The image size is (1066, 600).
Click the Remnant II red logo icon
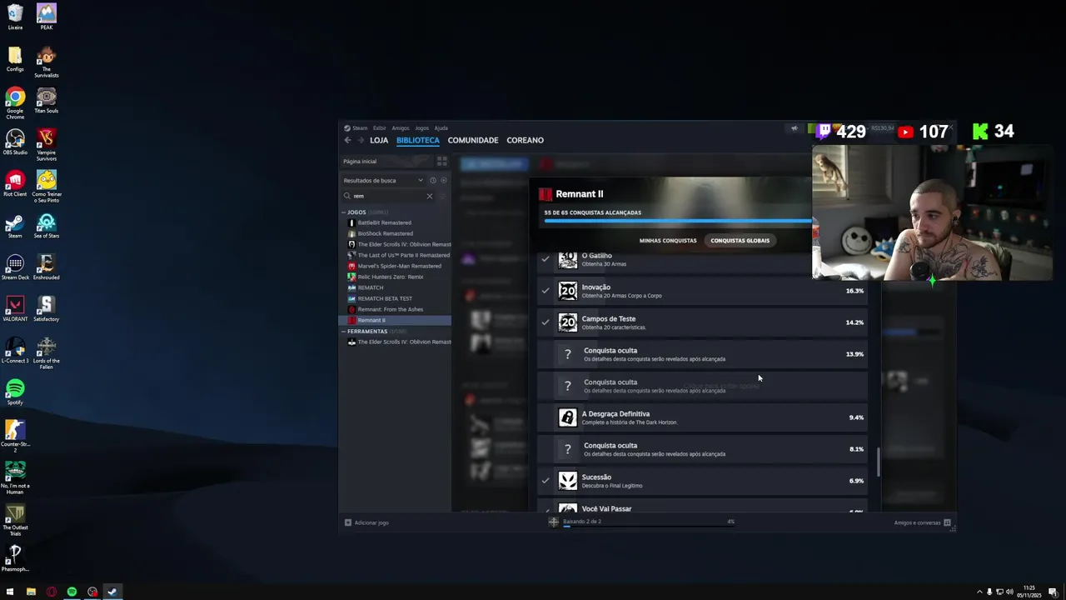pyautogui.click(x=545, y=194)
